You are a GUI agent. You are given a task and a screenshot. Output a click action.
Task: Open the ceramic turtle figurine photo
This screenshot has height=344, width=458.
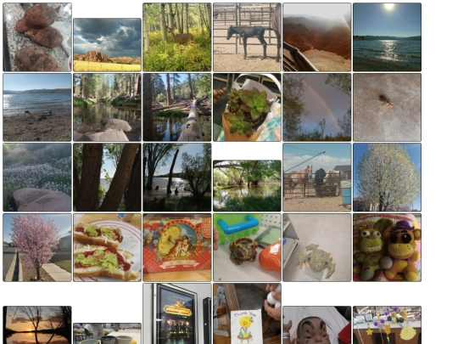pyautogui.click(x=247, y=247)
